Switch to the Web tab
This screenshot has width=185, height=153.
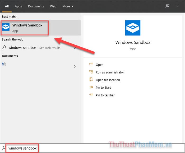coord(53,6)
